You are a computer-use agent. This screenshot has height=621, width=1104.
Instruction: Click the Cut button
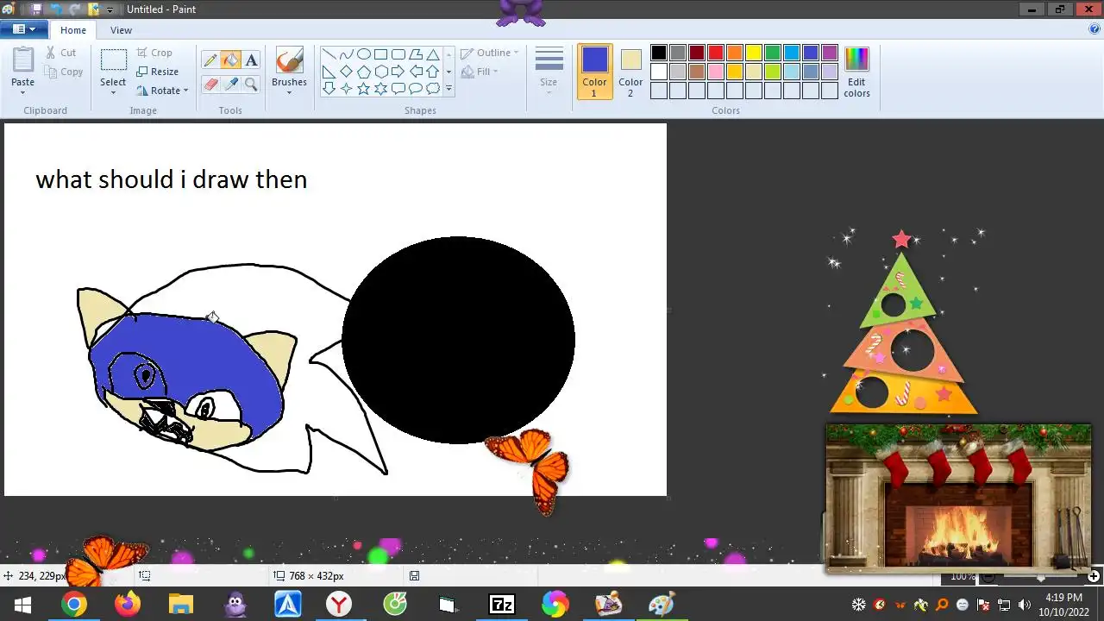61,53
